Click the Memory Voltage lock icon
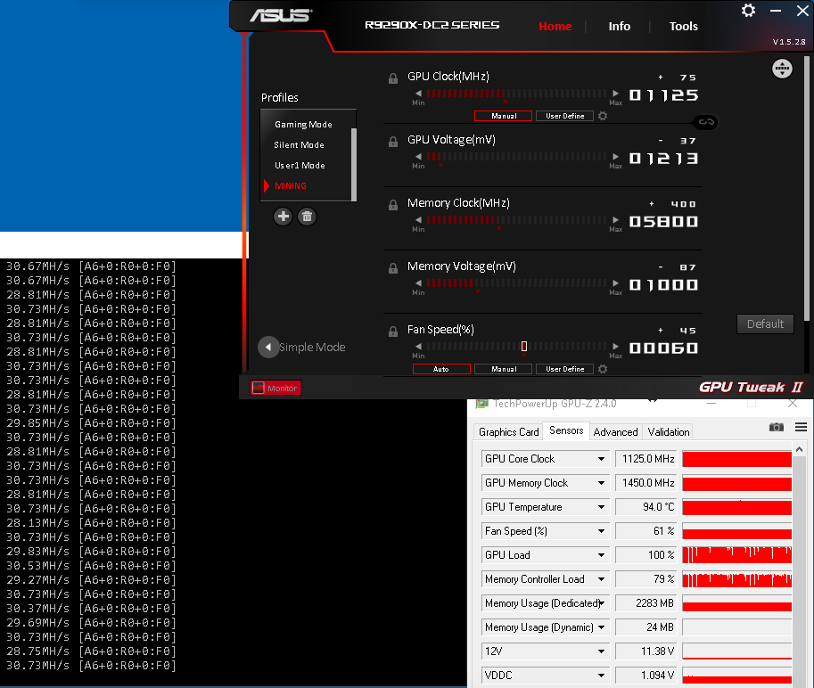Image resolution: width=814 pixels, height=688 pixels. tap(393, 268)
